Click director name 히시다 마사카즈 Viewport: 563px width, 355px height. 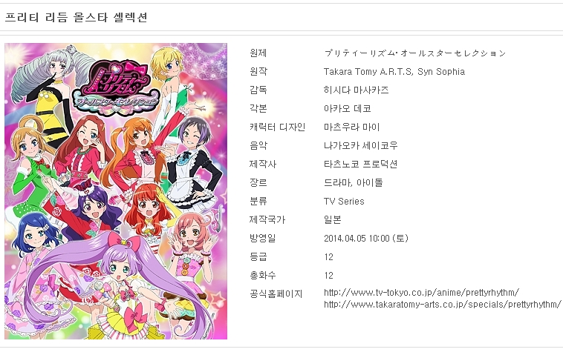tap(357, 90)
